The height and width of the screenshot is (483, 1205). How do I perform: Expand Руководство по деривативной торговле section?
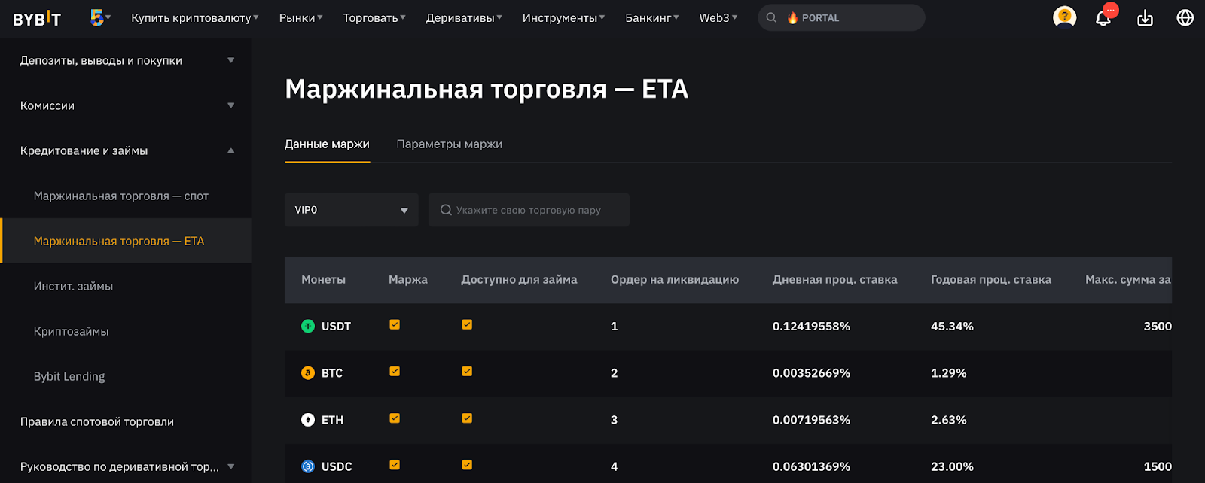(126, 466)
